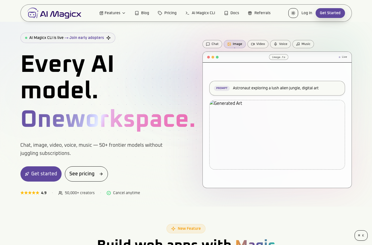Click the Generated Art image placeholder

click(x=277, y=135)
